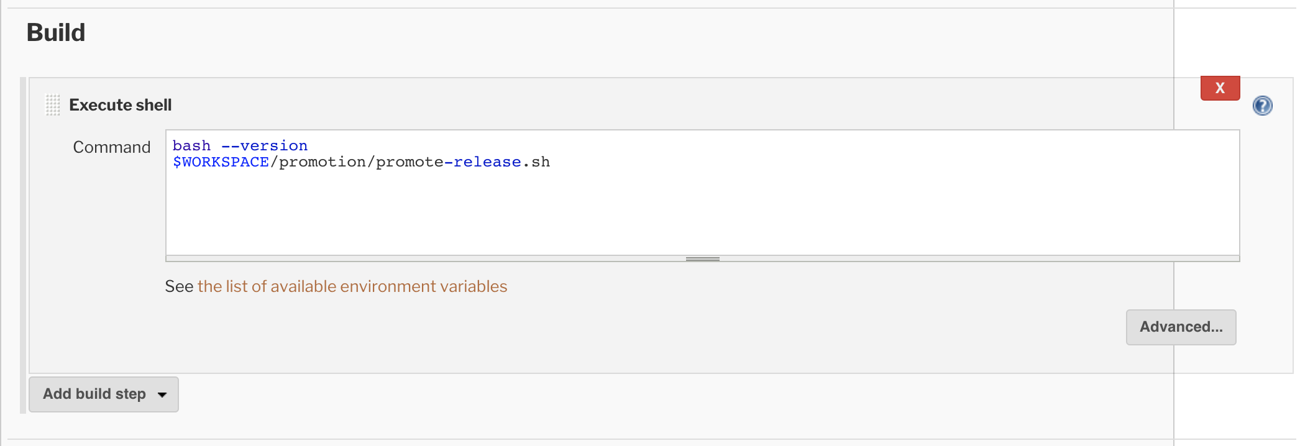
Task: Click the Command box resize handle
Action: click(702, 258)
